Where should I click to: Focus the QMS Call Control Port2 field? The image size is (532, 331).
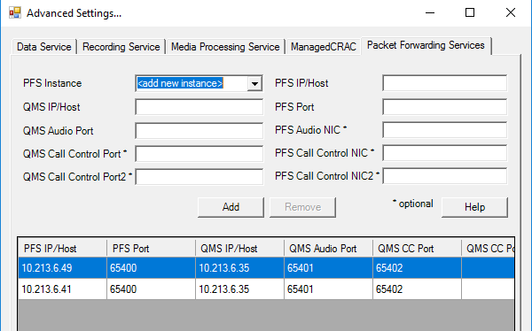(x=199, y=177)
